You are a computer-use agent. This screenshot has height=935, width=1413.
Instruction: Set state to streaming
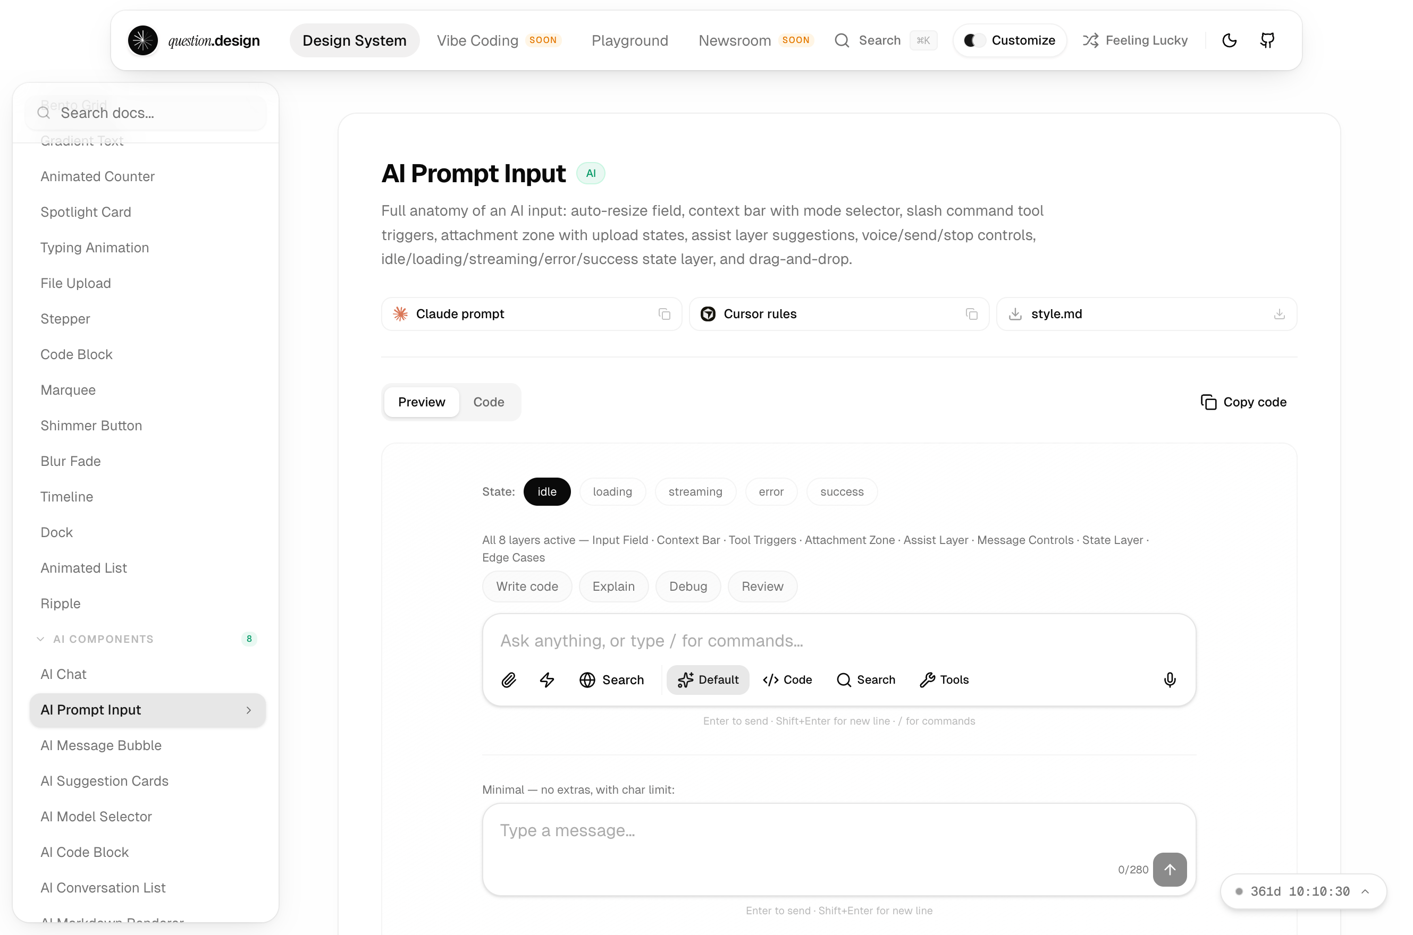695,492
